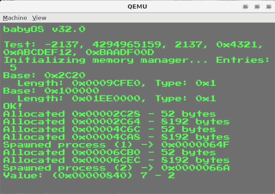This screenshot has height=194, width=275.
Task: Click the QEMU window title text
Action: point(137,7)
